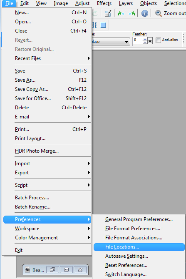Image resolution: width=186 pixels, height=279 pixels.
Task: Increase Feather value with up stepper
Action: tap(145, 39)
